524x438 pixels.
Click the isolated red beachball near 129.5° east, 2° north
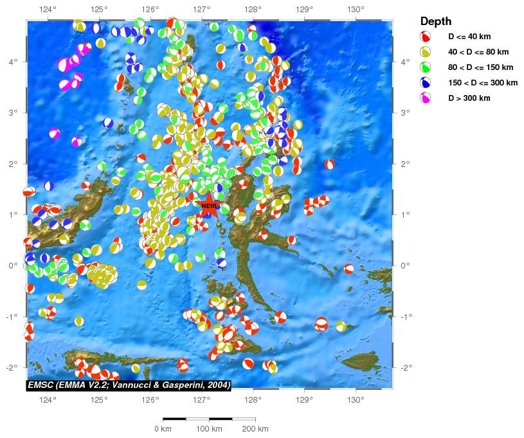[x=330, y=164]
